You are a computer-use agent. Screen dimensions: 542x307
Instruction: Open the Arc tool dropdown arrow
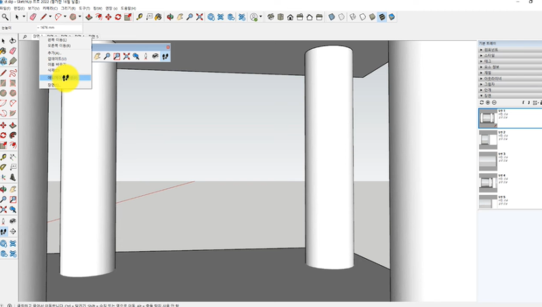pyautogui.click(x=65, y=17)
